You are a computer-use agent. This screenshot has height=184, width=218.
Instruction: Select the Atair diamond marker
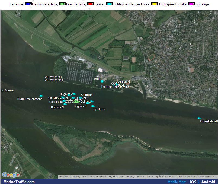[x=102, y=81]
